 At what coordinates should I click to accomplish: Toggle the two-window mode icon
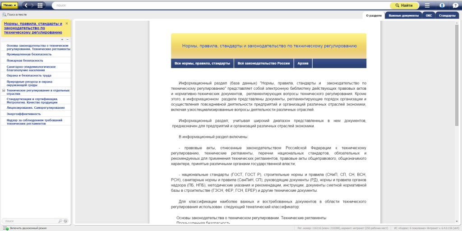coord(5,228)
